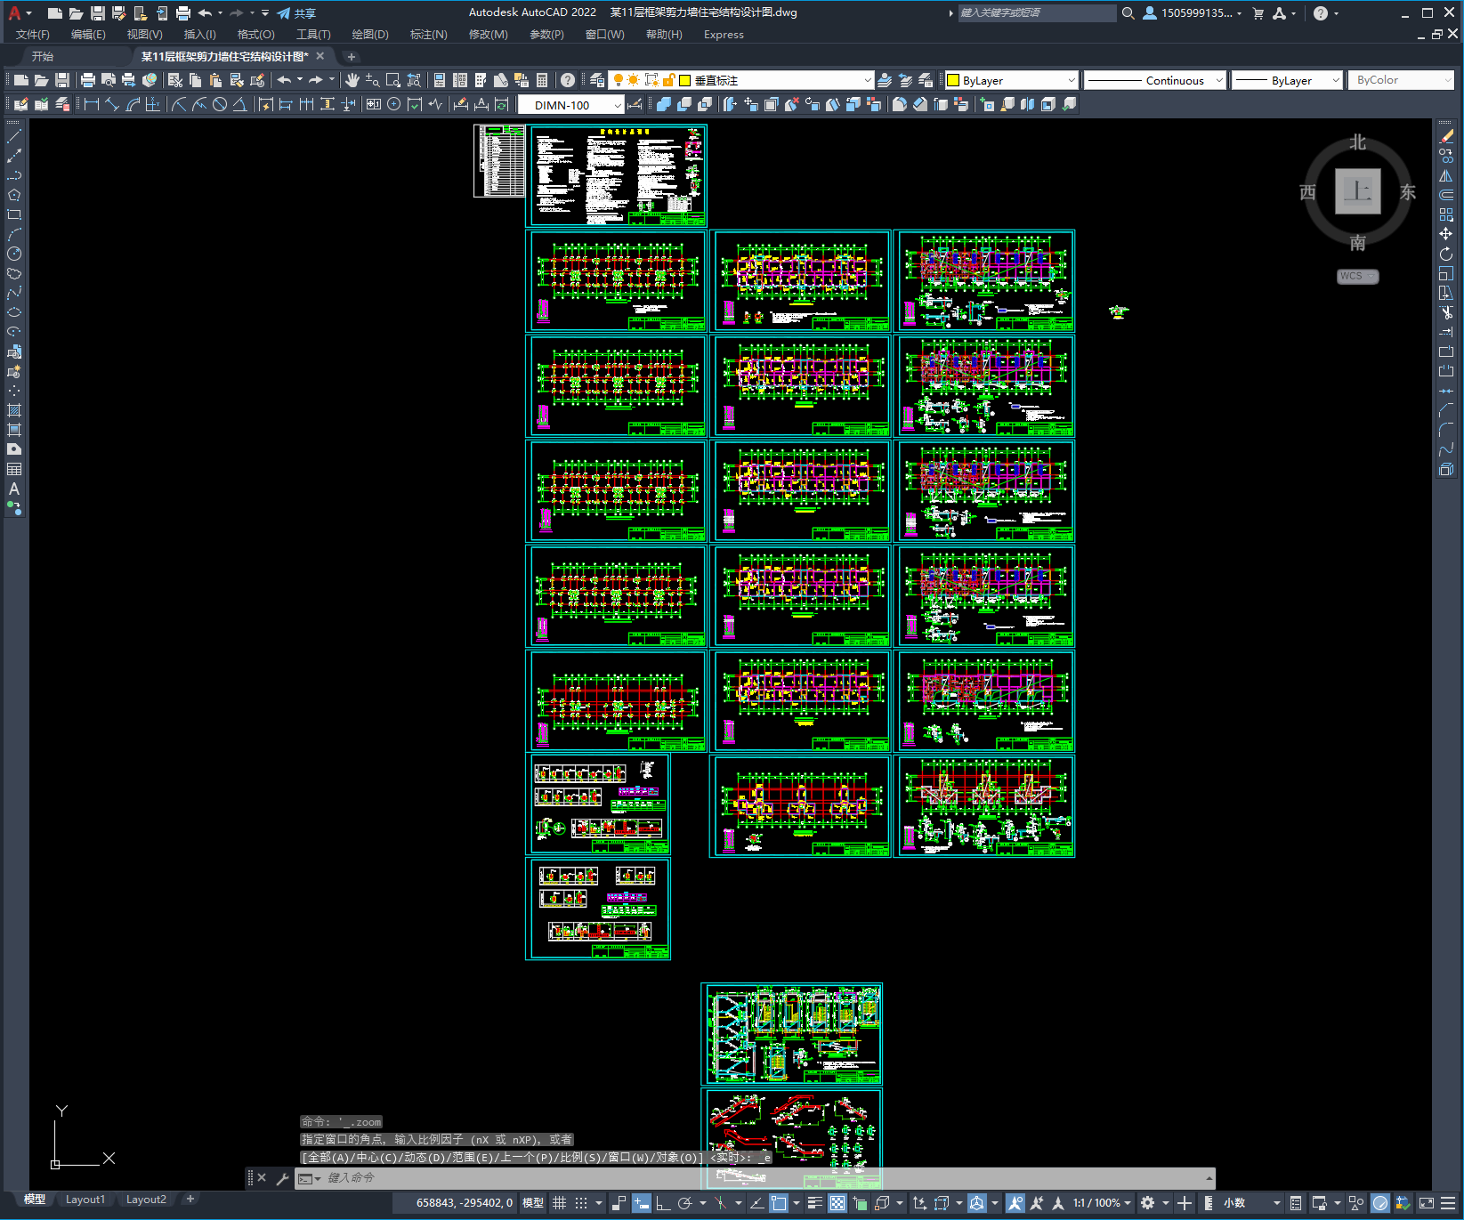Image resolution: width=1464 pixels, height=1220 pixels.
Task: Click the Pan hand icon in the toolbar
Action: 352,80
